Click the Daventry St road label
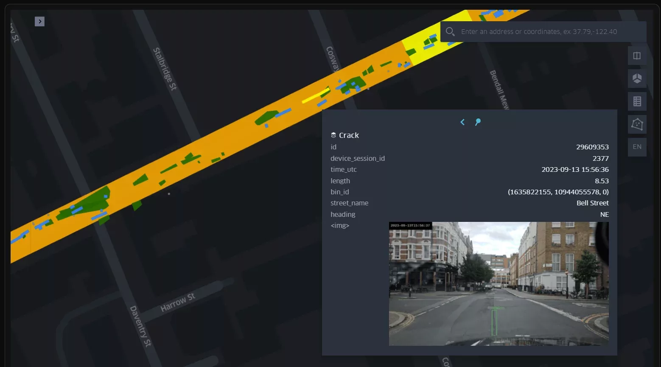Screen dimensions: 661x367 pos(140,326)
